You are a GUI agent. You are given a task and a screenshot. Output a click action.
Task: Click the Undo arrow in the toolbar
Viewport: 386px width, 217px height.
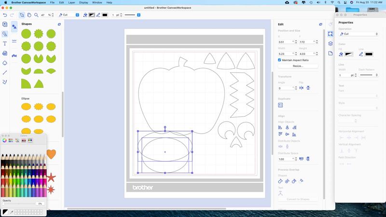(x=5, y=15)
